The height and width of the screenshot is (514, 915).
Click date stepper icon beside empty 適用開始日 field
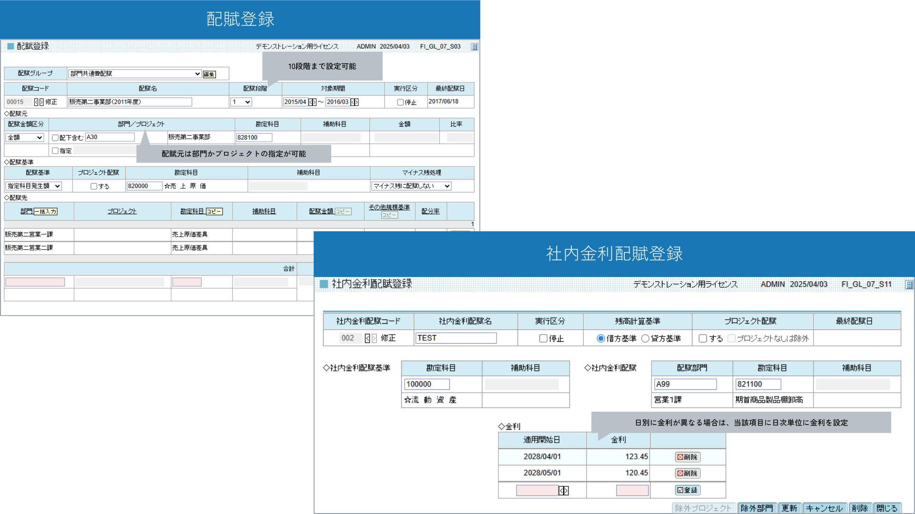(x=564, y=490)
